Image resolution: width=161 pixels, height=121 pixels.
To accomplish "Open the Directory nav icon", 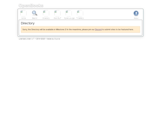I will point(46,13).
